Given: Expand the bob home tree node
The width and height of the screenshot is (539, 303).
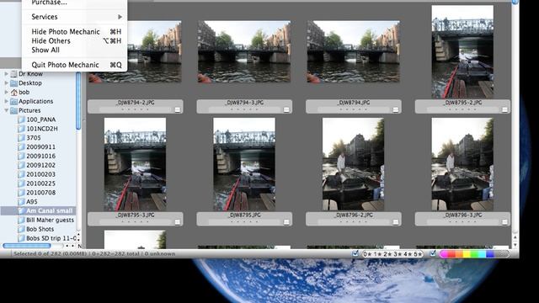Looking at the screenshot, I should 6,92.
